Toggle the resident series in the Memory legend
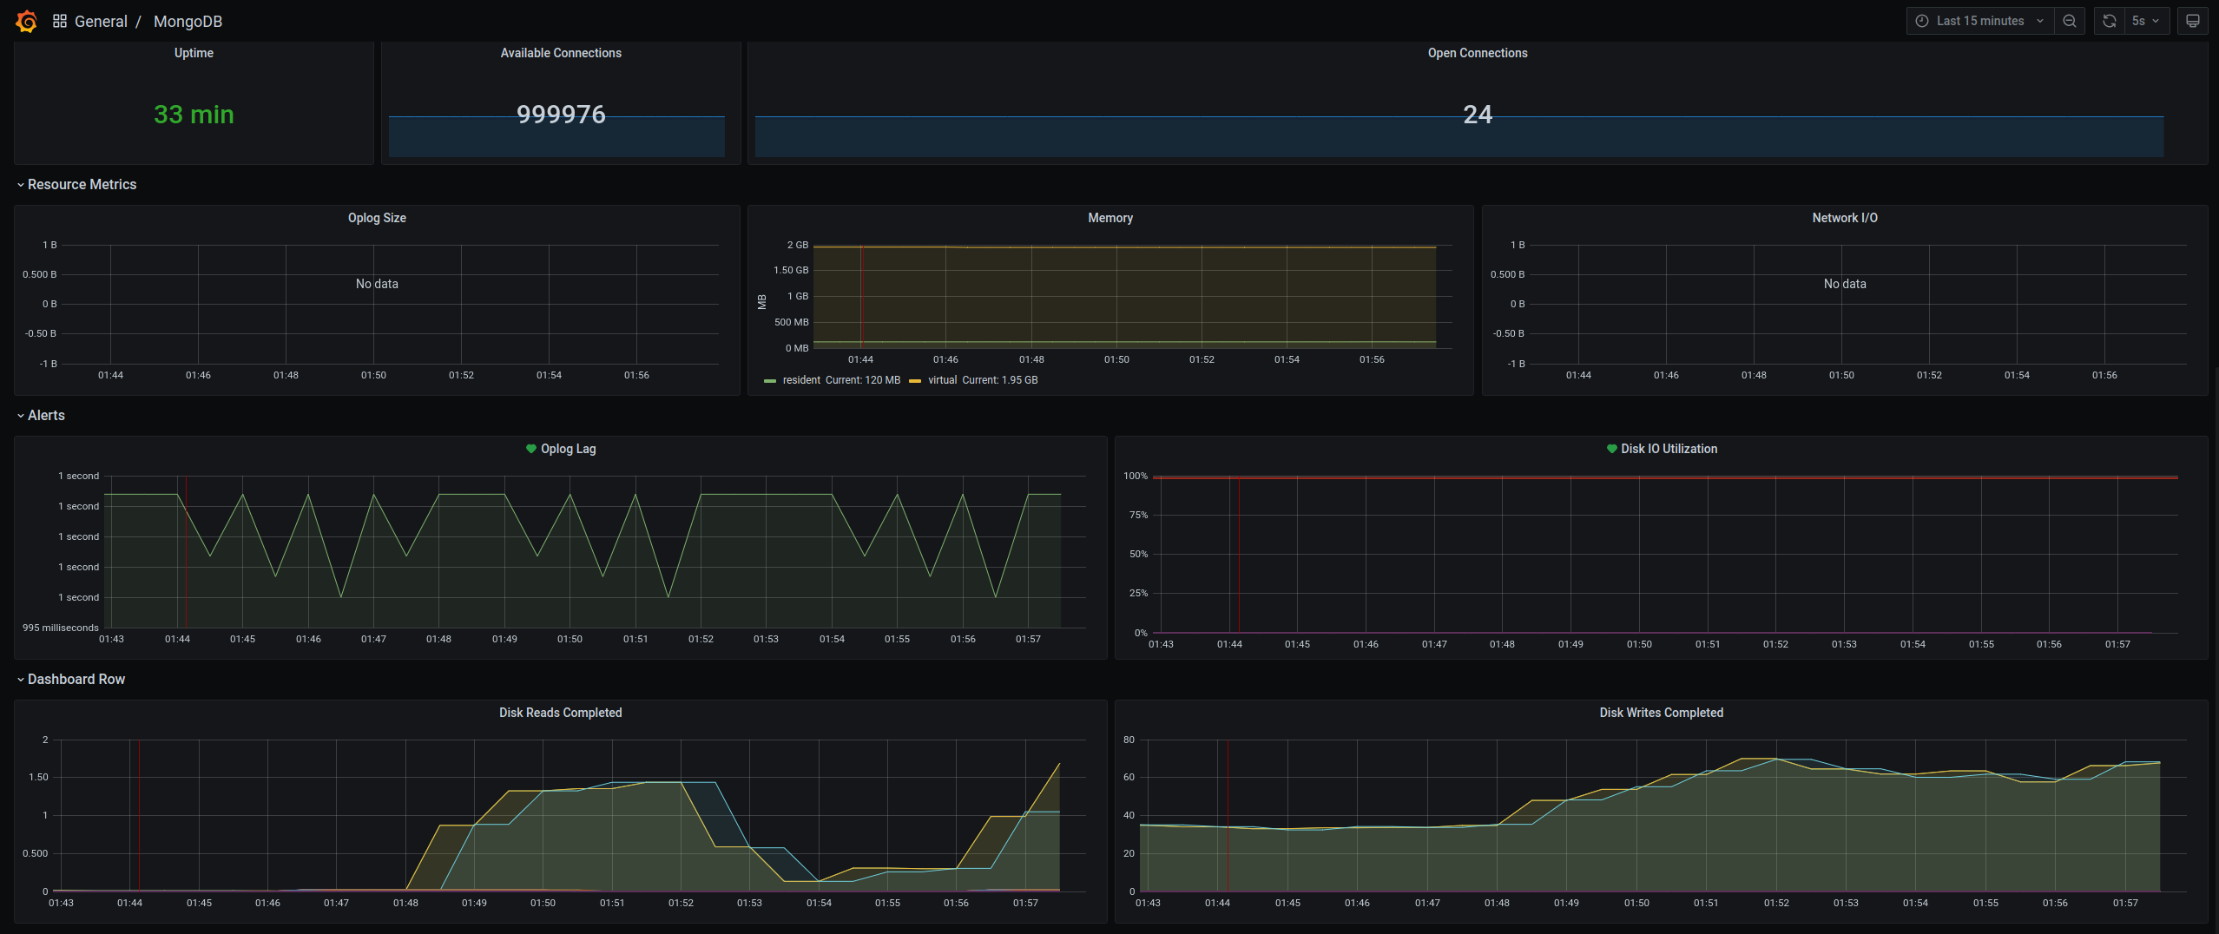Viewport: 2219px width, 934px height. [x=800, y=380]
